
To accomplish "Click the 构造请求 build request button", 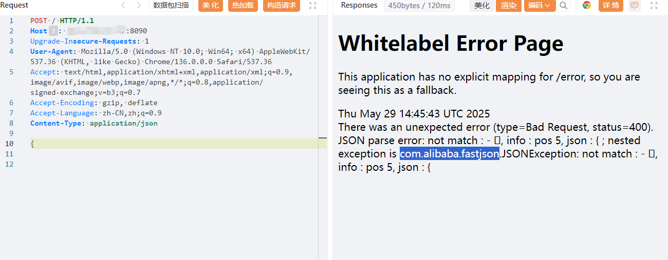I will 282,6.
